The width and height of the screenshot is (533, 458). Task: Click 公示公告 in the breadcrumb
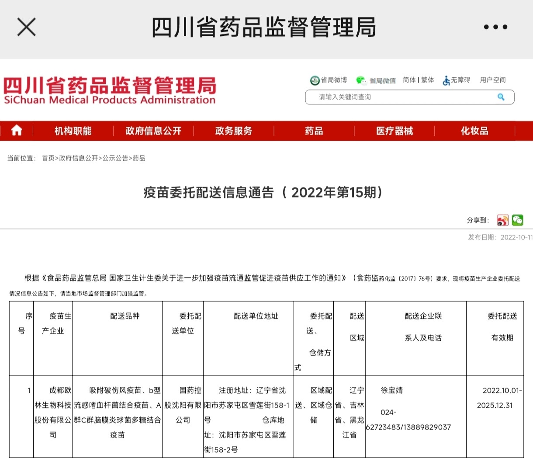point(115,158)
